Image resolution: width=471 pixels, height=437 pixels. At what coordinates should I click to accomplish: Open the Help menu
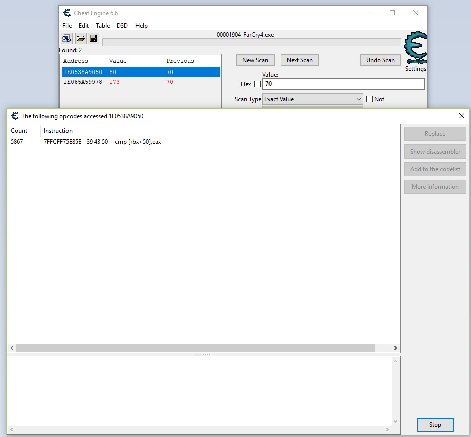pos(141,26)
